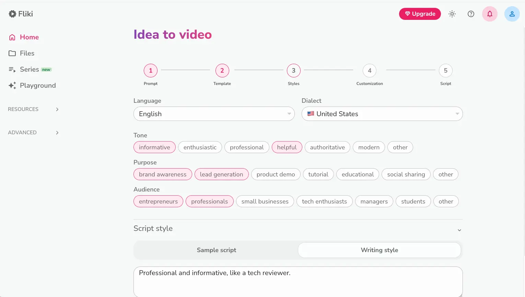Click the Upgrade button

(420, 14)
